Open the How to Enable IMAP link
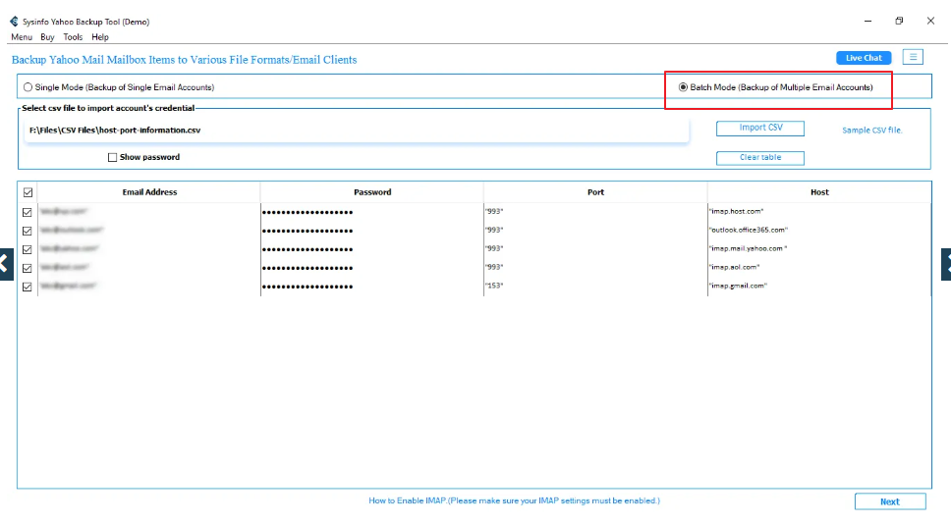 pos(515,500)
